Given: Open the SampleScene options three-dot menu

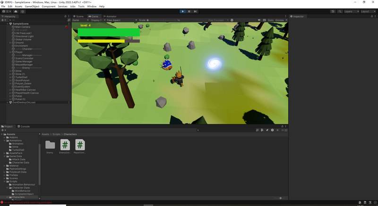Looking at the screenshot, I should [69, 24].
